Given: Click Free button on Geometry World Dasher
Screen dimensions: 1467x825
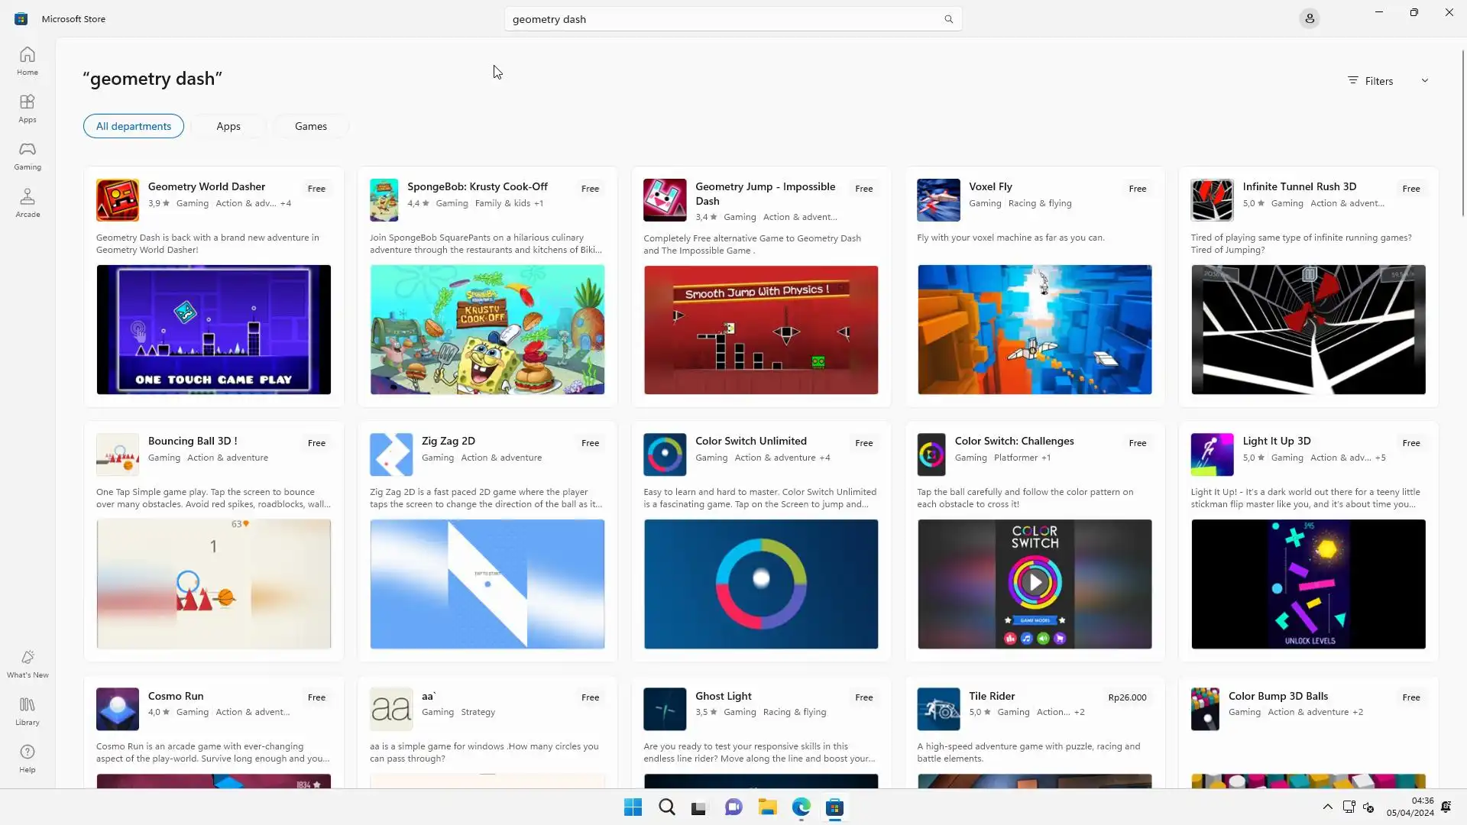Looking at the screenshot, I should pyautogui.click(x=316, y=189).
